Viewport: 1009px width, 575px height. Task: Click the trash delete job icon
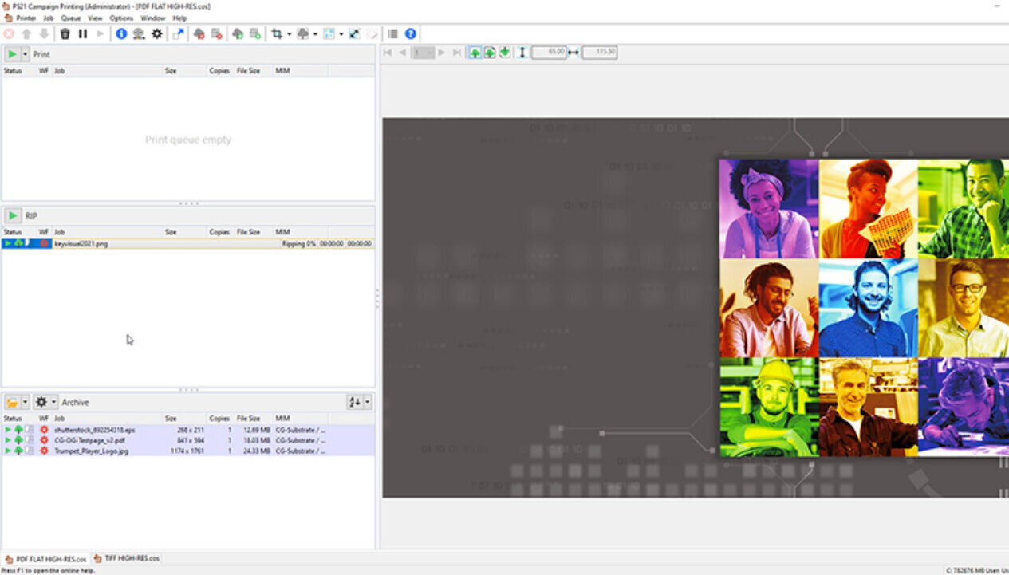(x=65, y=34)
